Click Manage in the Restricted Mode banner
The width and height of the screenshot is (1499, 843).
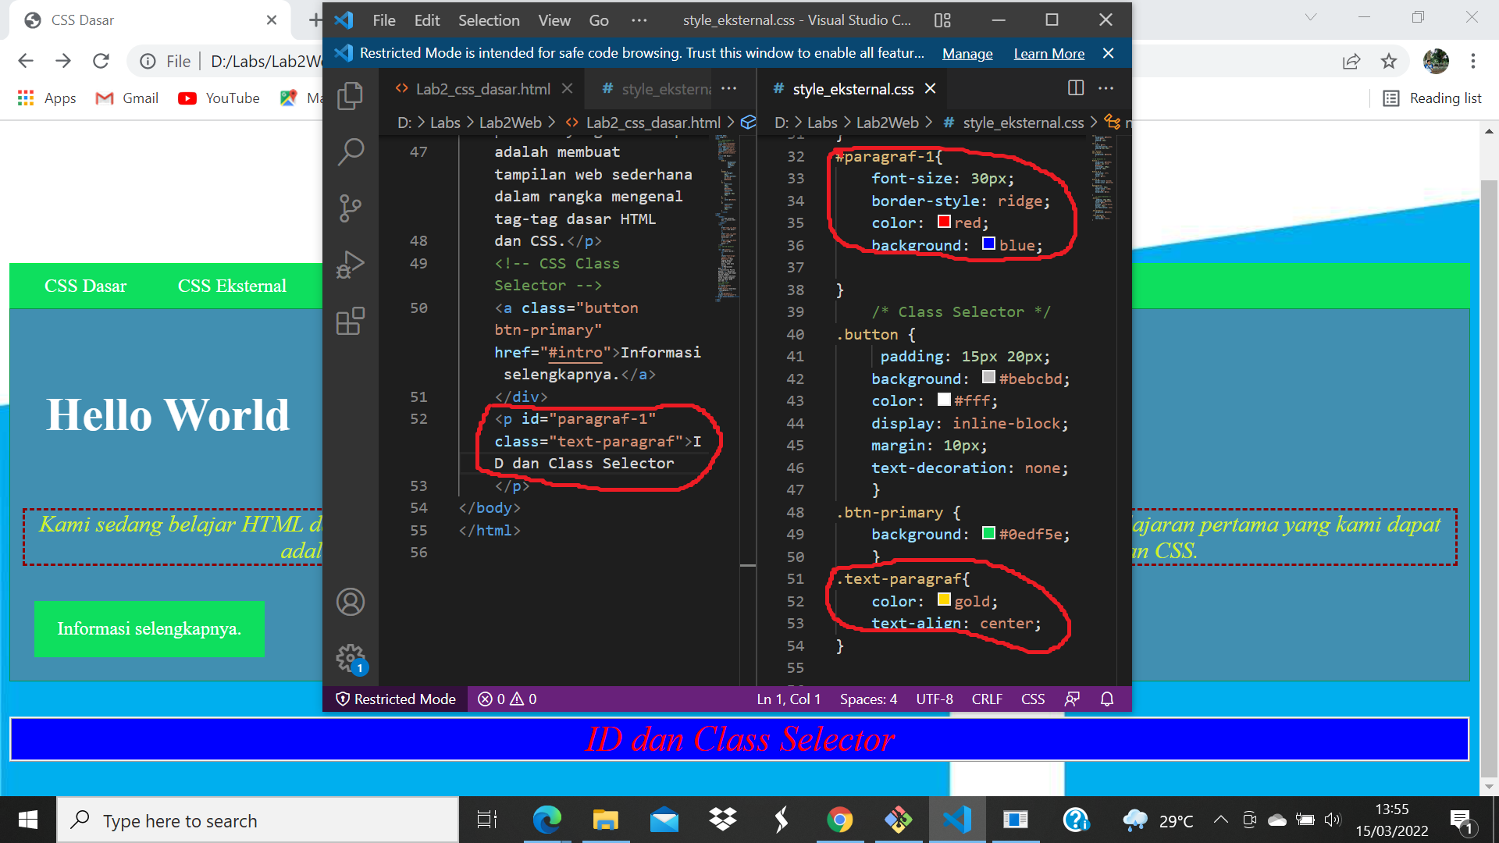[967, 53]
